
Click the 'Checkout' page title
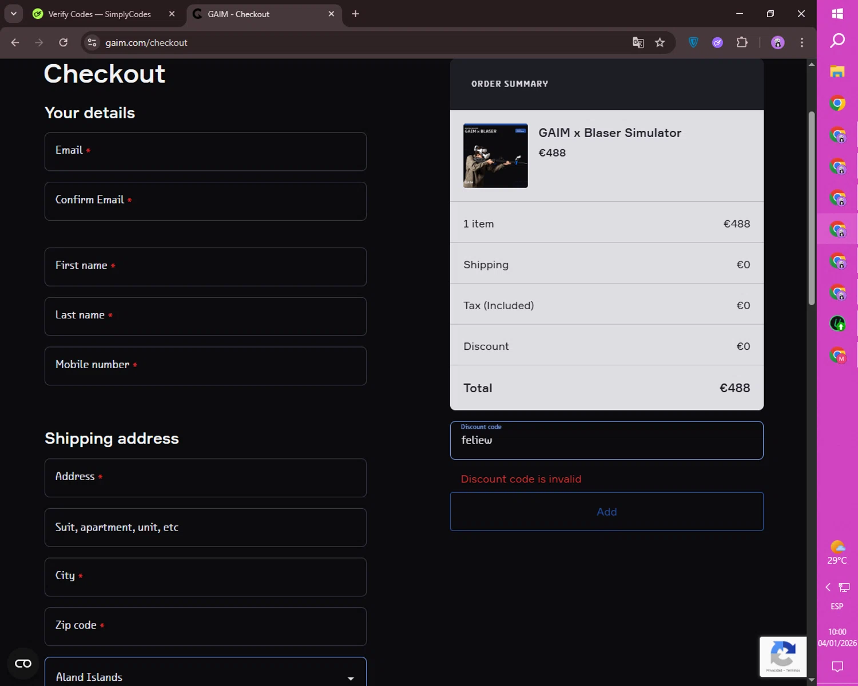[x=105, y=74]
